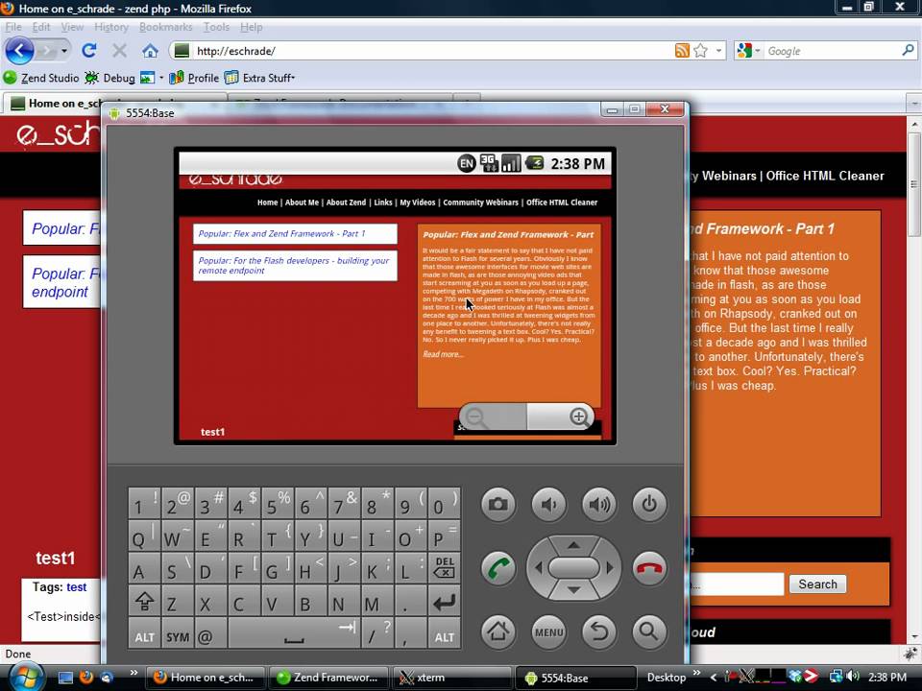The image size is (922, 691).
Task: Bookmark this page with the star icon
Action: 700,51
